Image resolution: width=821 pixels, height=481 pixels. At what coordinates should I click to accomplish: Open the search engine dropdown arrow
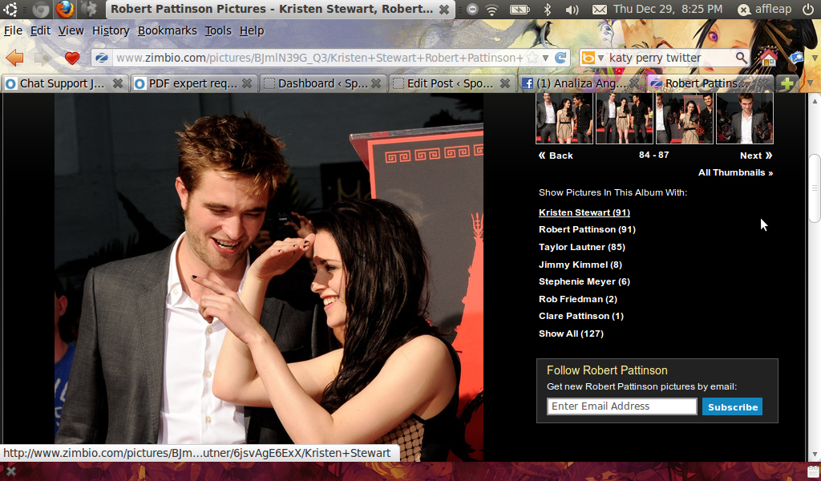coord(601,58)
